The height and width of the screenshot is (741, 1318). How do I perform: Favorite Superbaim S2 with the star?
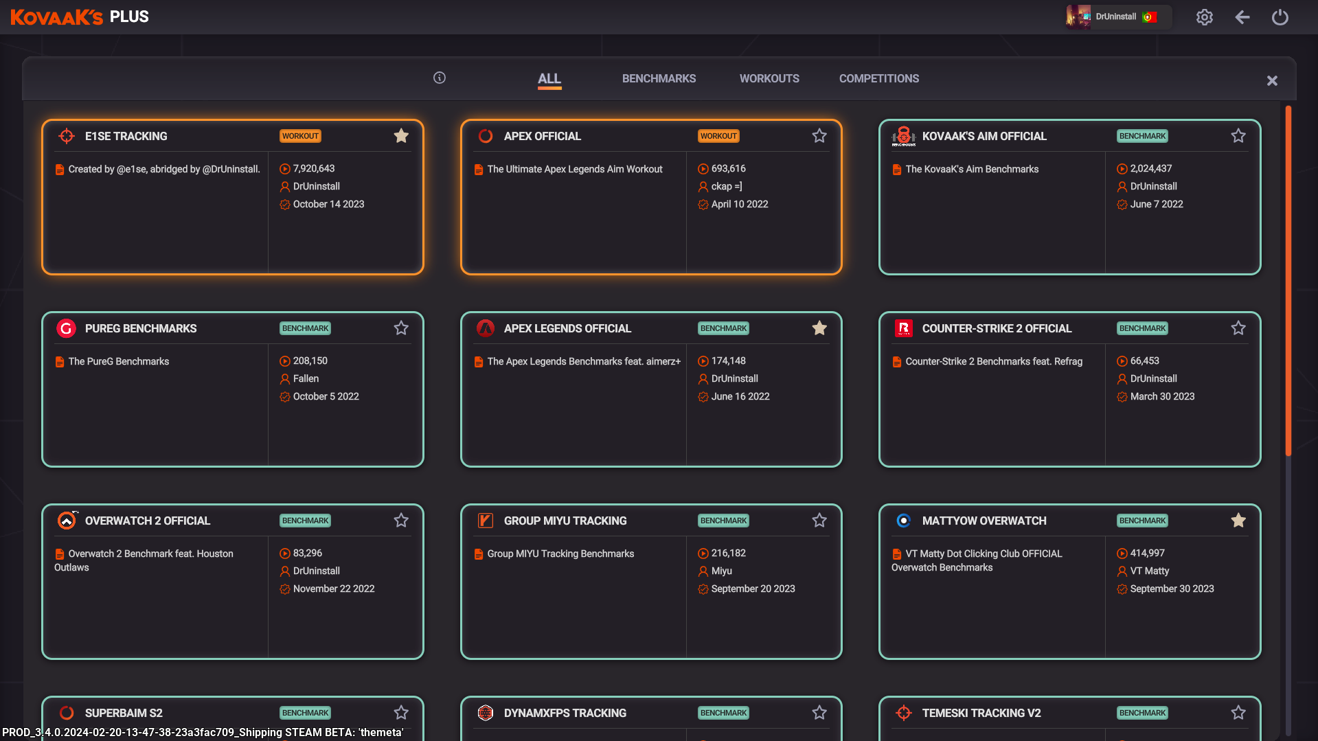(x=401, y=713)
